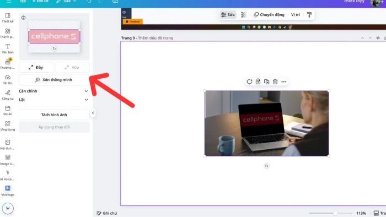386x217 pixels.
Task: Click the info icon in crop panel
Action: (x=23, y=18)
